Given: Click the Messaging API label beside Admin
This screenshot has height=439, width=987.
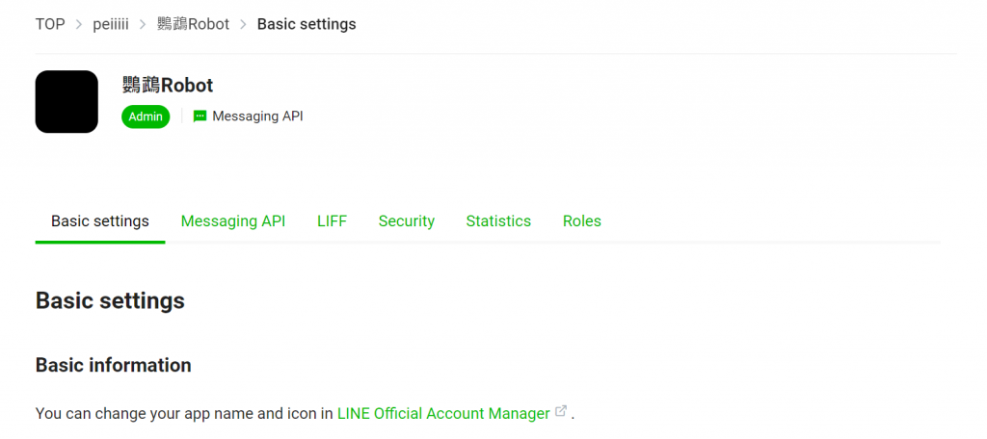Looking at the screenshot, I should click(x=257, y=116).
